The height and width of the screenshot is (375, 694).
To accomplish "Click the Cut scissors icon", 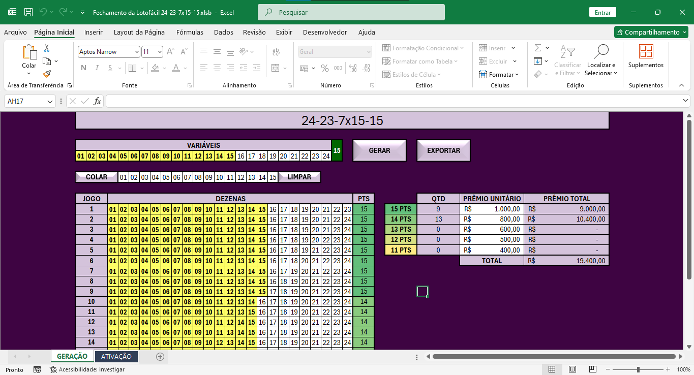I will pos(47,48).
